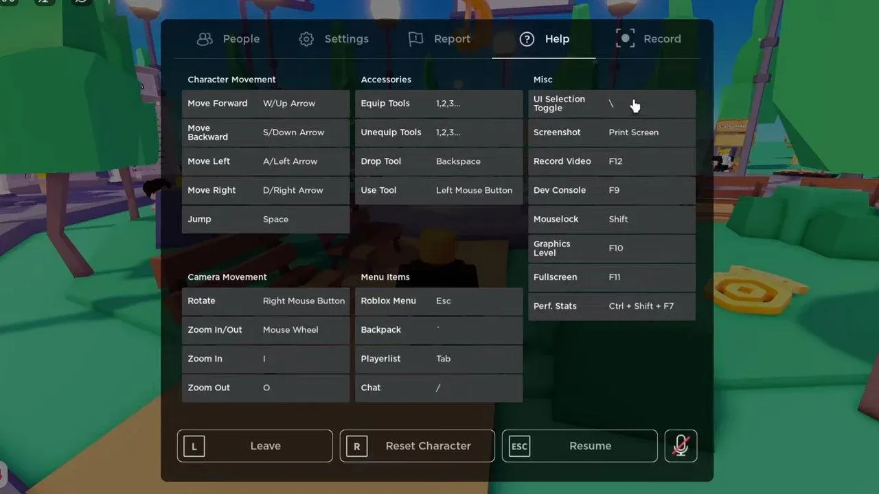Click the Unequip Tools row

pyautogui.click(x=439, y=132)
